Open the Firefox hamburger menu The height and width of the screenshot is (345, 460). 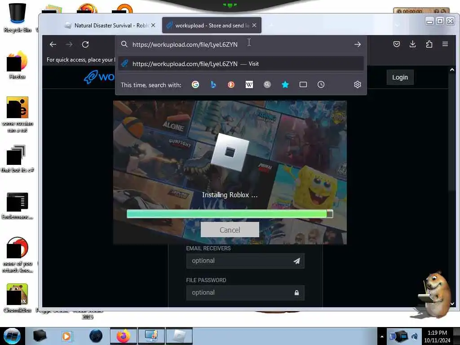[x=445, y=44]
